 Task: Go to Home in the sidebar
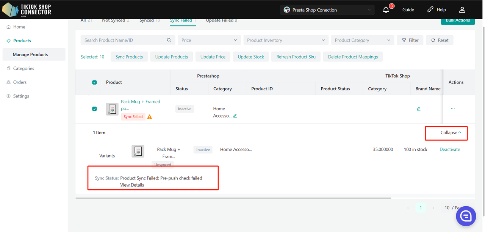tap(19, 27)
